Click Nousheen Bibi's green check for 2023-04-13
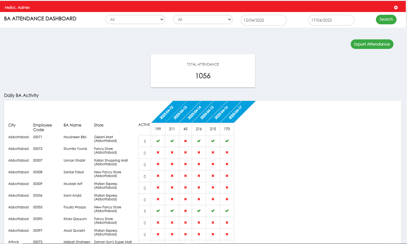Viewport: 407px width, 244px height. 172,141
